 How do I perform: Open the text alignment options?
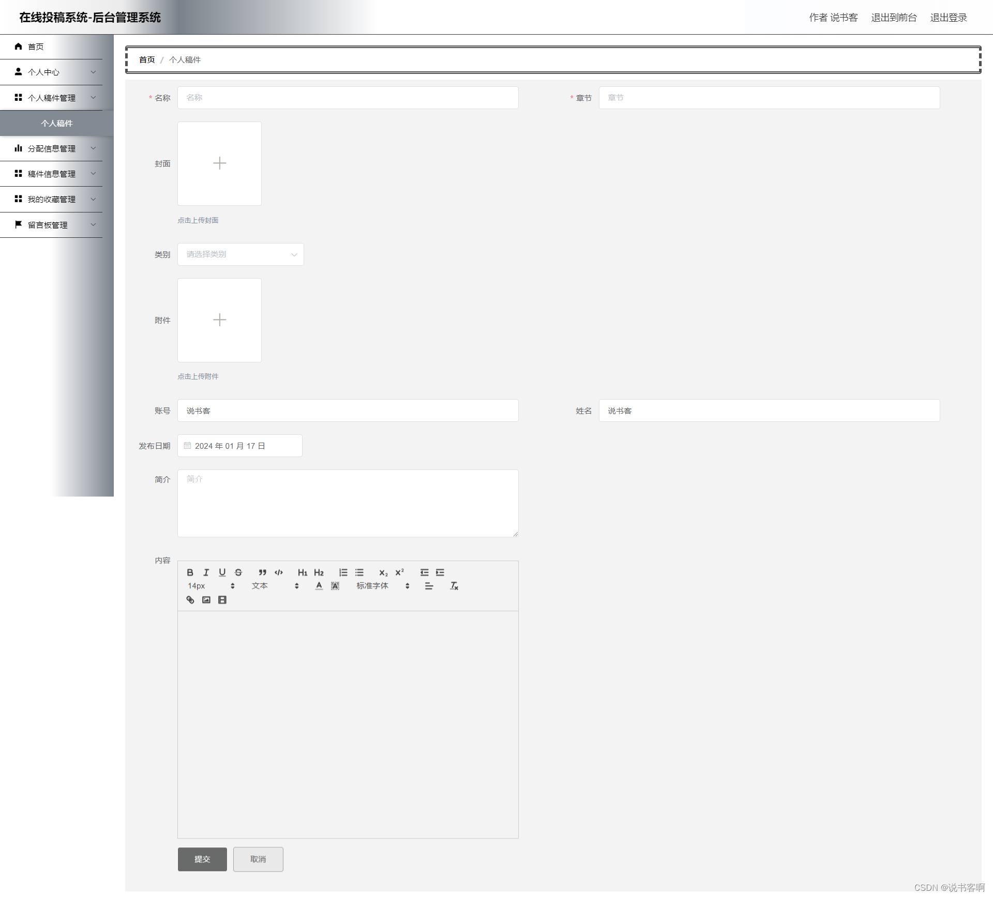coord(429,586)
